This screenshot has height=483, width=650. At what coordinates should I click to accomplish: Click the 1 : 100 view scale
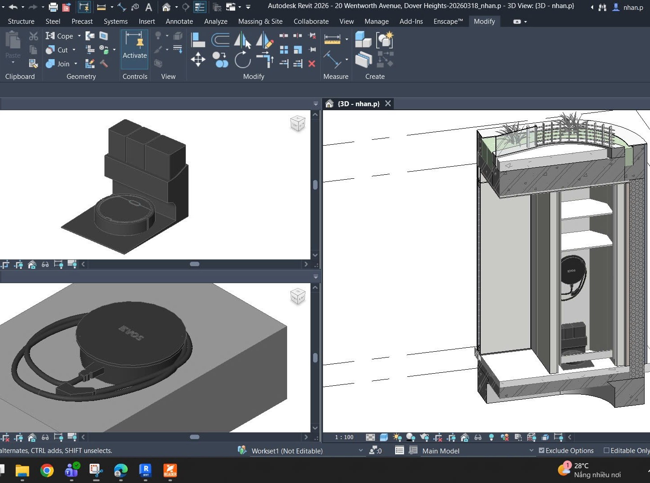(344, 437)
